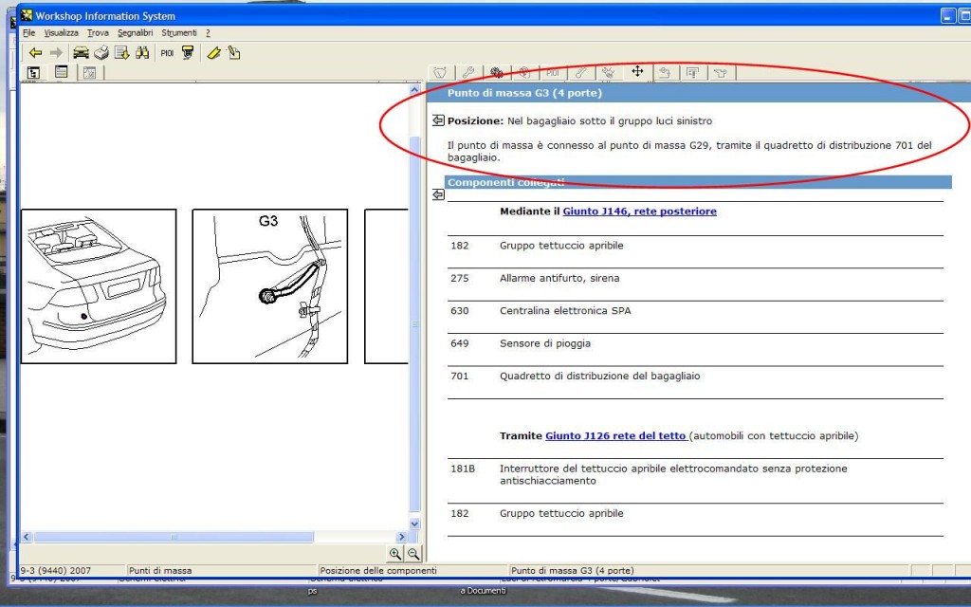The image size is (971, 607).
Task: Click status bar entry 9-3 (9440) 2007
Action: (72, 570)
